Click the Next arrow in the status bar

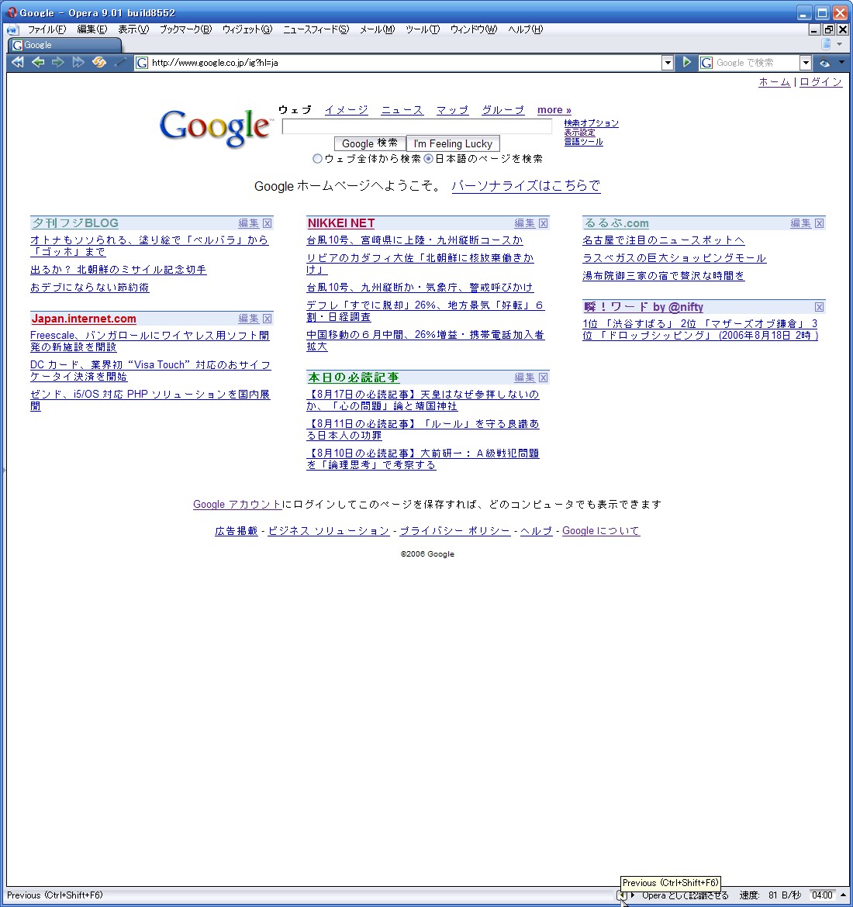(633, 895)
